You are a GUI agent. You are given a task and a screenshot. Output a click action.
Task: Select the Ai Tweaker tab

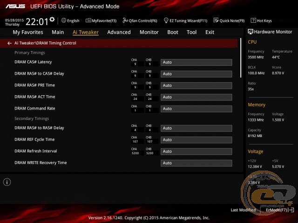pos(86,32)
